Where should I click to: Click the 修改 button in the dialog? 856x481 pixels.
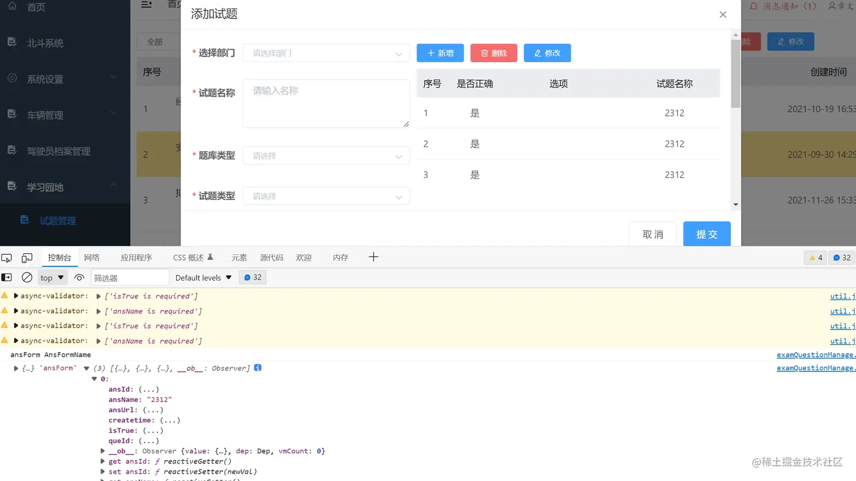point(547,53)
